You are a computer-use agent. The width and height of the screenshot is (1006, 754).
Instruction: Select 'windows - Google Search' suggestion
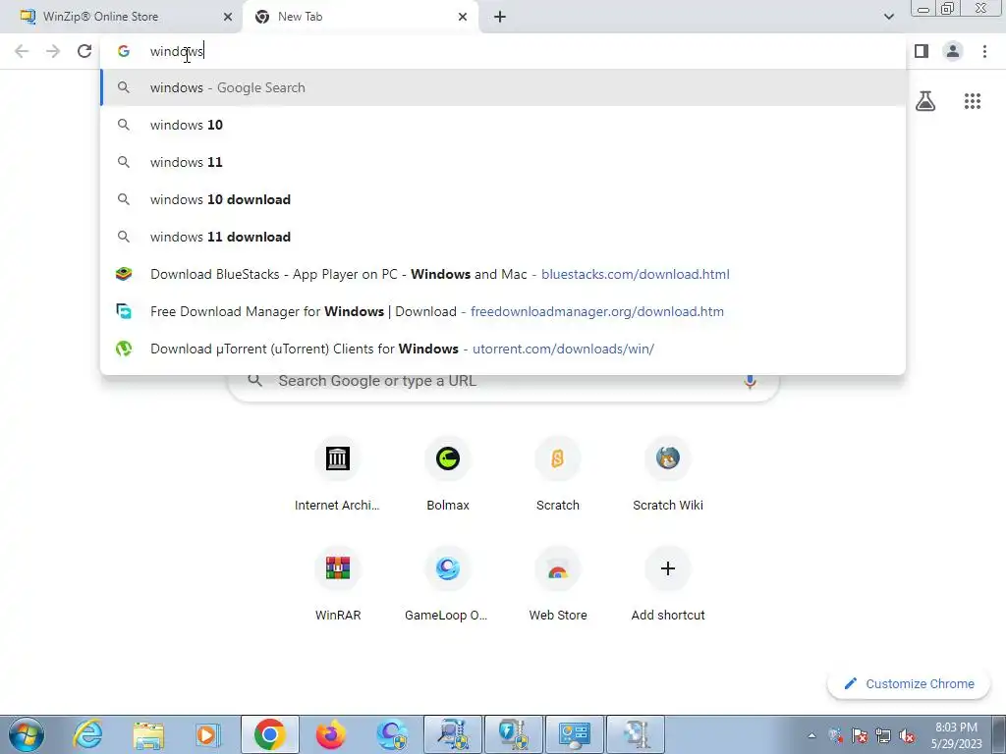(503, 87)
